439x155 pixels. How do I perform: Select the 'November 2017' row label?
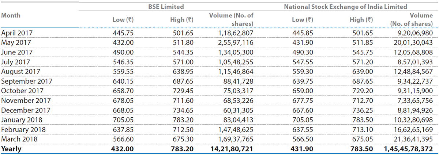(x=26, y=101)
